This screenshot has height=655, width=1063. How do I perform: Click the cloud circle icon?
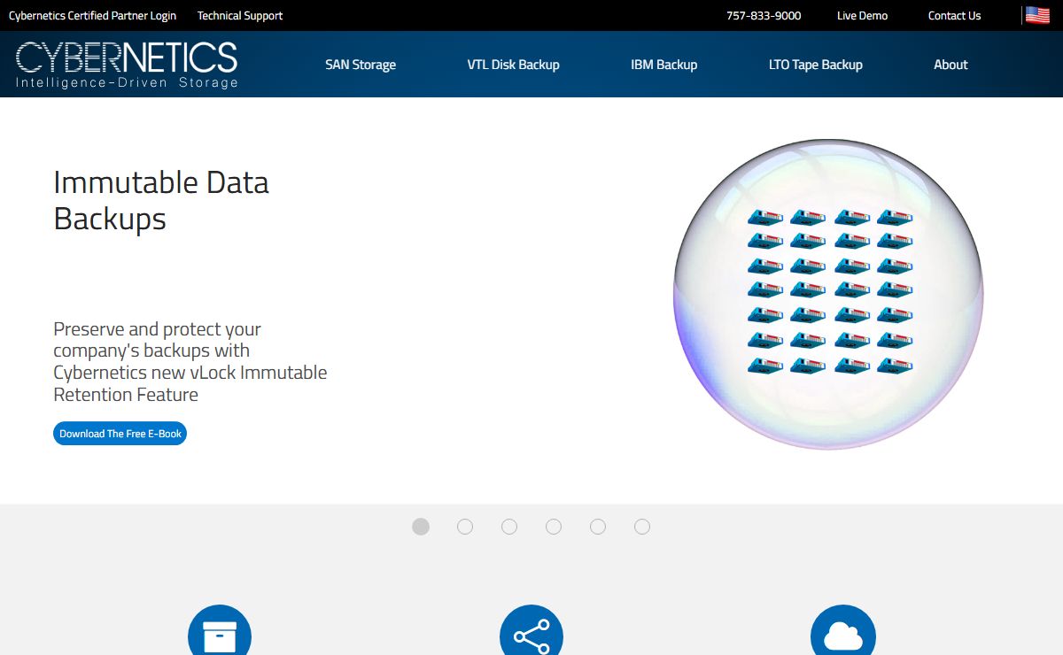click(x=843, y=630)
